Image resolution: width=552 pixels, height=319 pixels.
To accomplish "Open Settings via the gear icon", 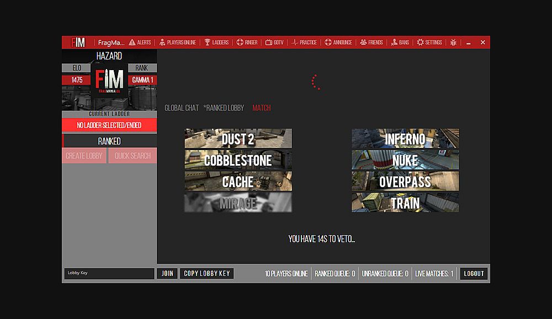I will 429,42.
